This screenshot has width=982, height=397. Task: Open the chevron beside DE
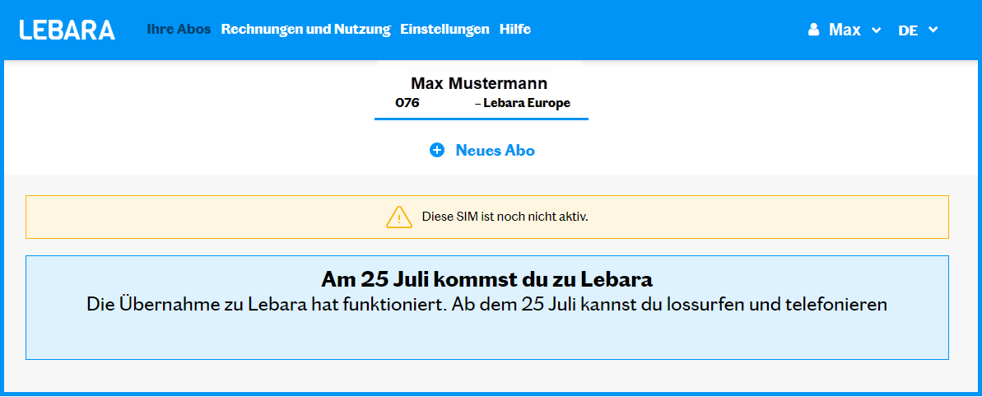[x=933, y=30]
